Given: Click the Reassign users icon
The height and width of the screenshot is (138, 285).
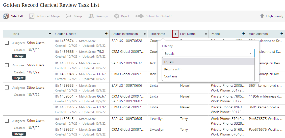Looking at the screenshot, I should (x=91, y=16).
